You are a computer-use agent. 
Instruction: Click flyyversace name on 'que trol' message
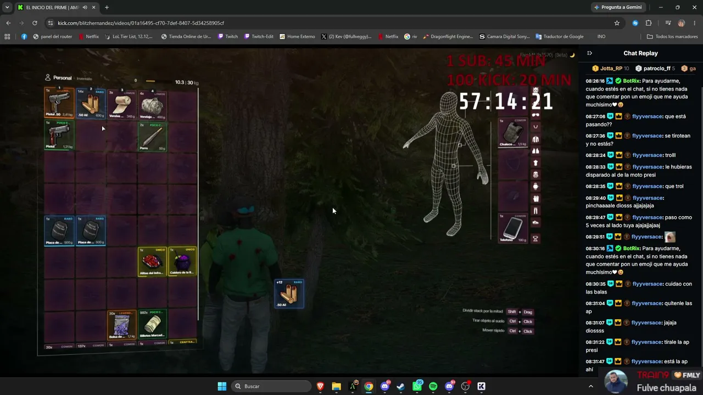click(647, 187)
